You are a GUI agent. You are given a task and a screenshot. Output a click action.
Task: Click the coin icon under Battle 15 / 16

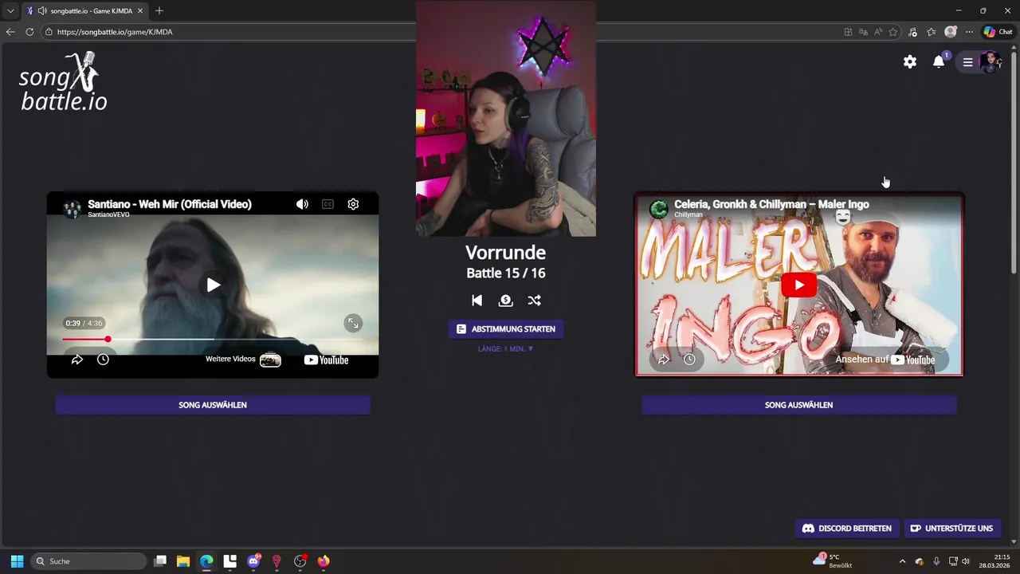click(x=505, y=301)
